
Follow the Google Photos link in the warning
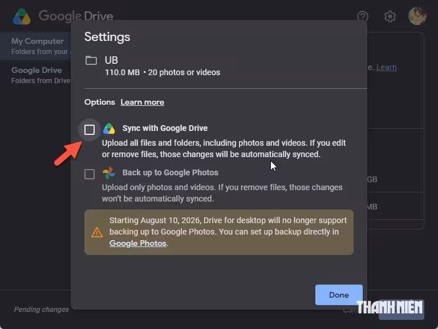(x=138, y=243)
